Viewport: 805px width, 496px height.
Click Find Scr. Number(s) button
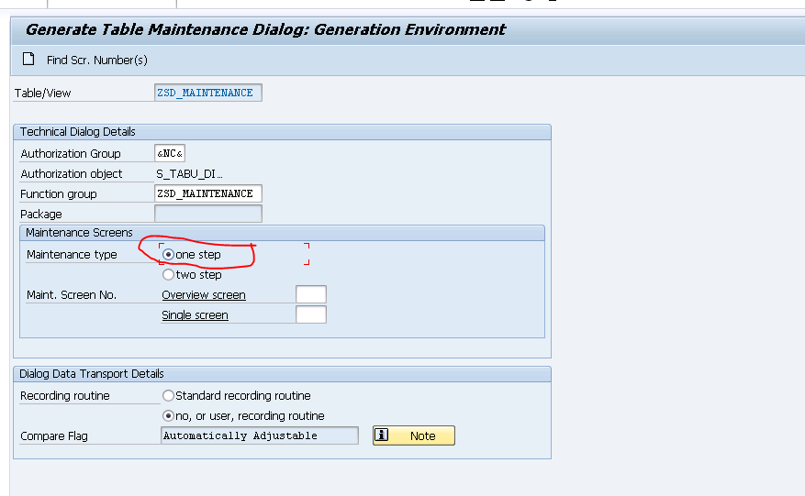97,60
